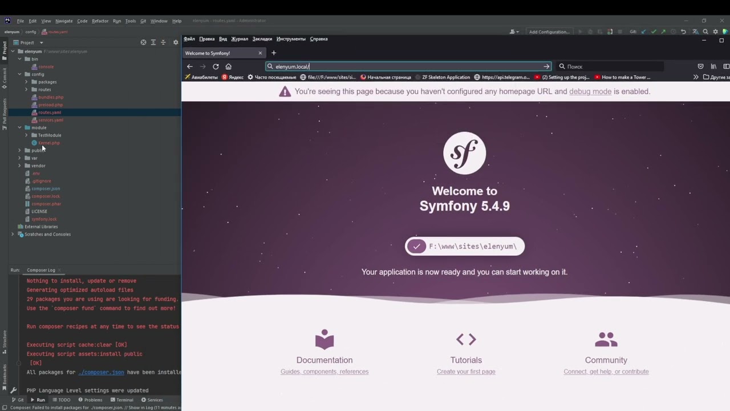The width and height of the screenshot is (730, 411).
Task: Open a new Firefox tab with plus
Action: [274, 53]
